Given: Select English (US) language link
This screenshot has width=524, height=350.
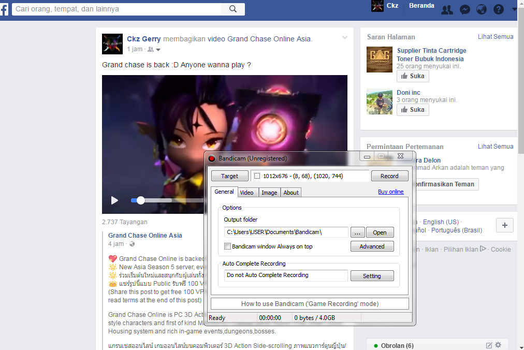Looking at the screenshot, I should 441,222.
